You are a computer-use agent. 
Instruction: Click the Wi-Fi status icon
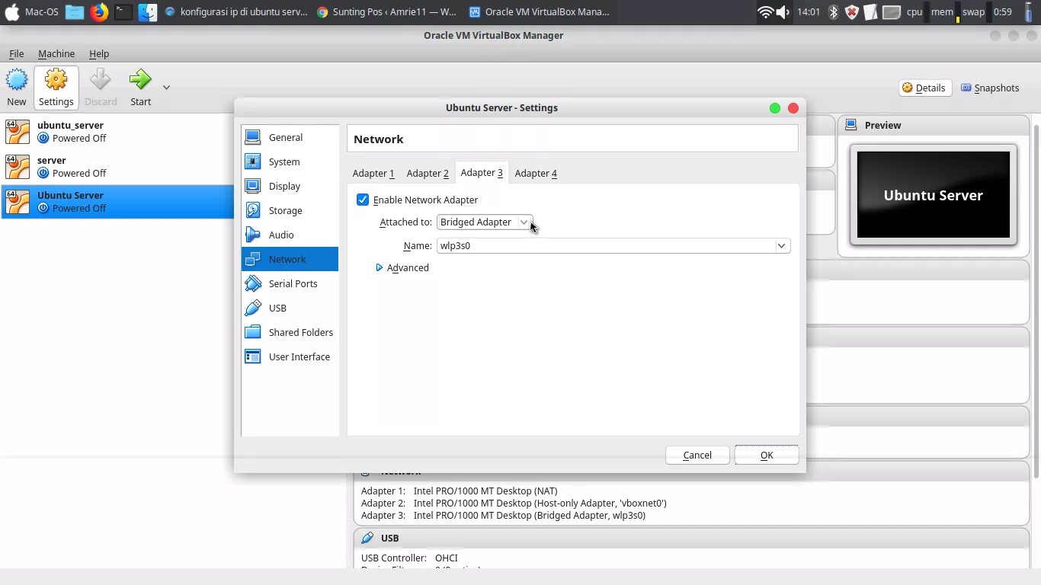pyautogui.click(x=765, y=11)
